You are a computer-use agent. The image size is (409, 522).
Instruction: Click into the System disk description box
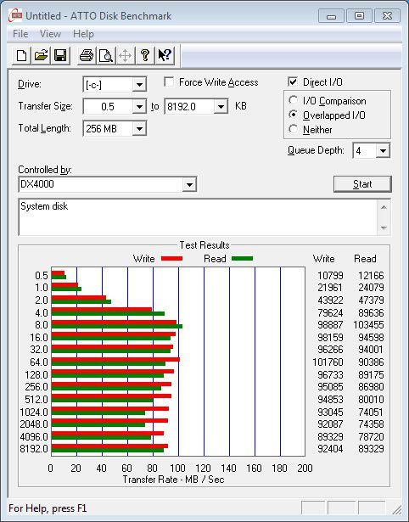pos(199,217)
